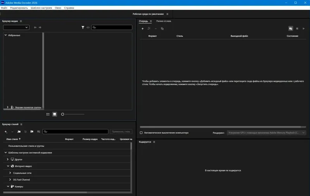Click the monitor icon beside Другое
This screenshot has width=310, height=196.
[x=12, y=159]
